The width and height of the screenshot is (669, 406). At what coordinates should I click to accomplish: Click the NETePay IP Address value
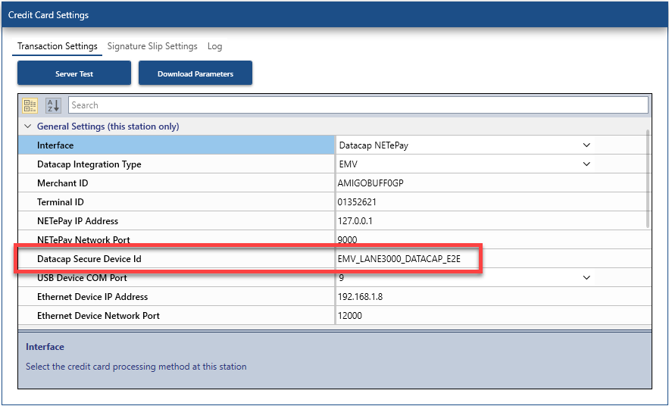(455, 221)
